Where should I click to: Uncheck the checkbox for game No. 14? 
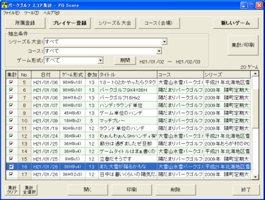coord(11,151)
